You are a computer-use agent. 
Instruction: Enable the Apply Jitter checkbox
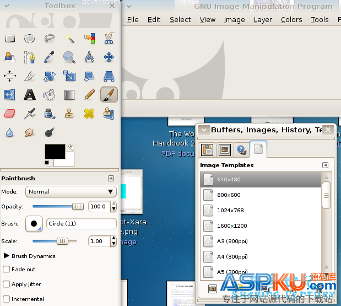[6, 284]
